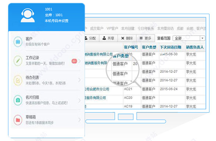Click the 删除 toolbar button
The height and width of the screenshot is (141, 216).
tap(127, 38)
